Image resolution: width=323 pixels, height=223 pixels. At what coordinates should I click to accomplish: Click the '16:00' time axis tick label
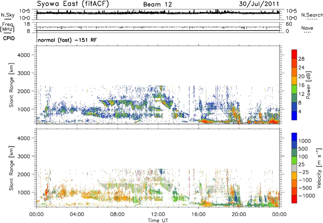[199, 215]
